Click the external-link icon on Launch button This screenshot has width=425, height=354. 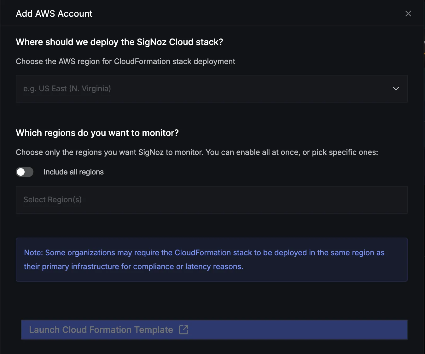(x=183, y=330)
